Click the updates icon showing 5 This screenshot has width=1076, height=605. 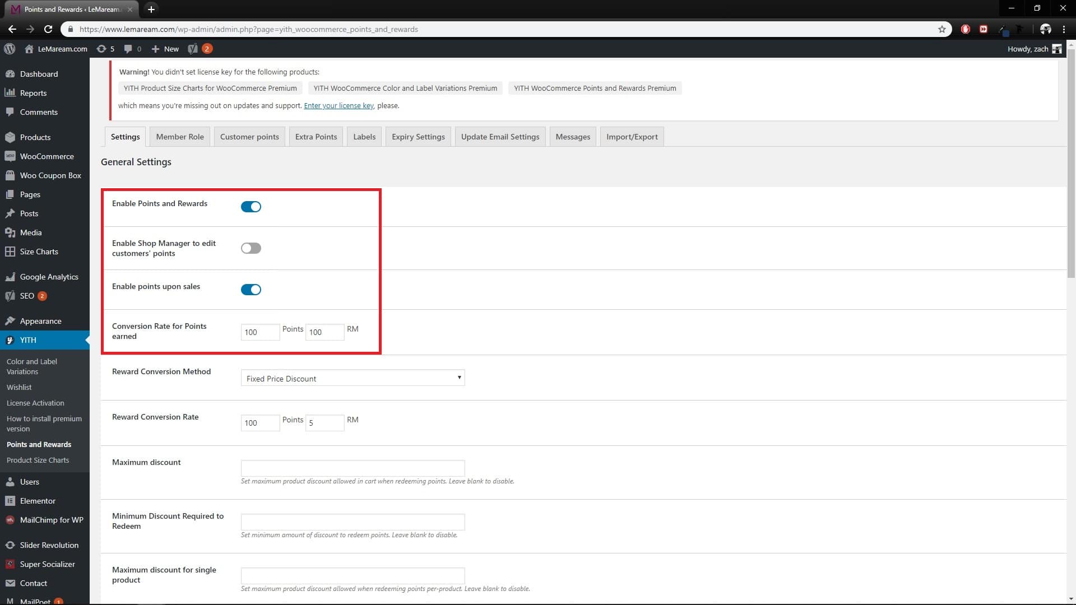click(101, 49)
